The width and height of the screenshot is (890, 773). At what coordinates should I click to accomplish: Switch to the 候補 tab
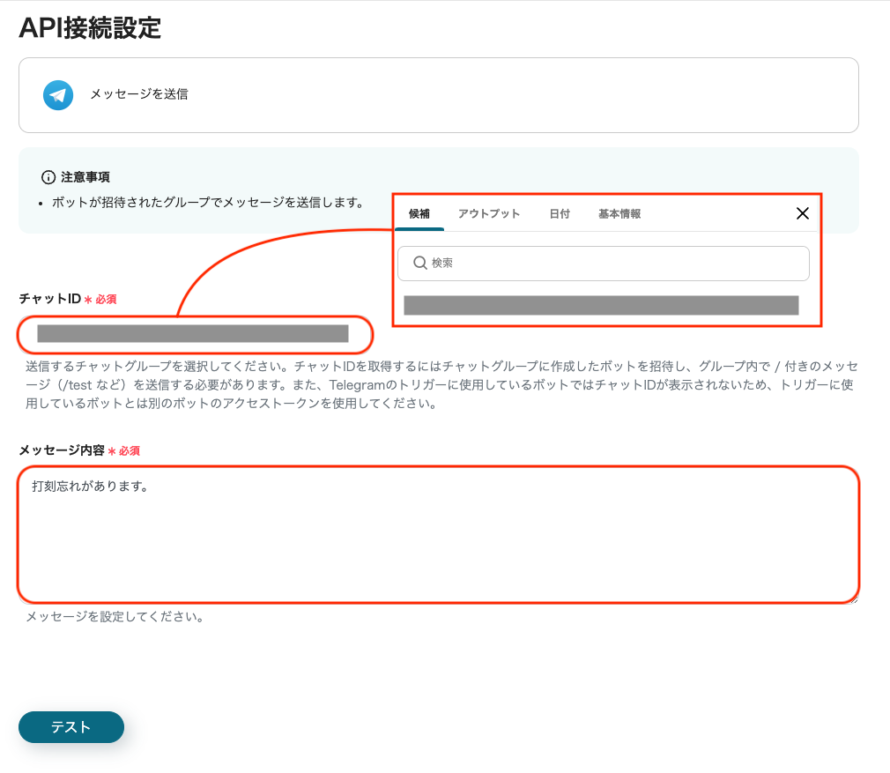tap(419, 214)
